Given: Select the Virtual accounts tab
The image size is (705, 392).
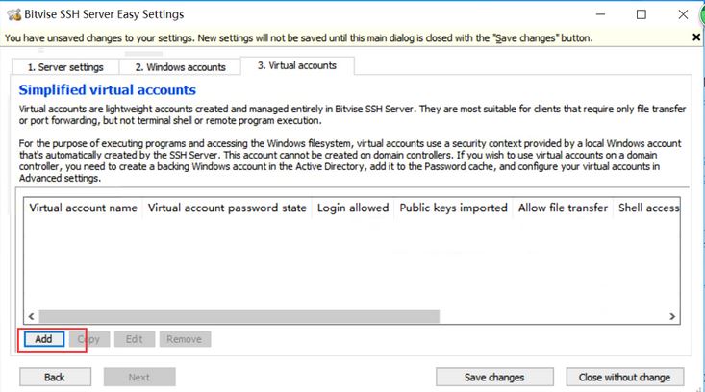Looking at the screenshot, I should [x=297, y=65].
